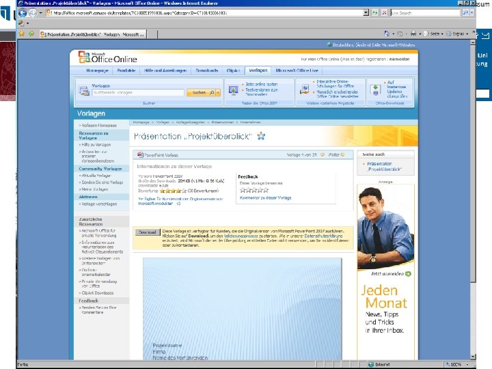Click the PowerPoint Vorlage file icon
Viewport: 492px width, 369px height.
140,154
